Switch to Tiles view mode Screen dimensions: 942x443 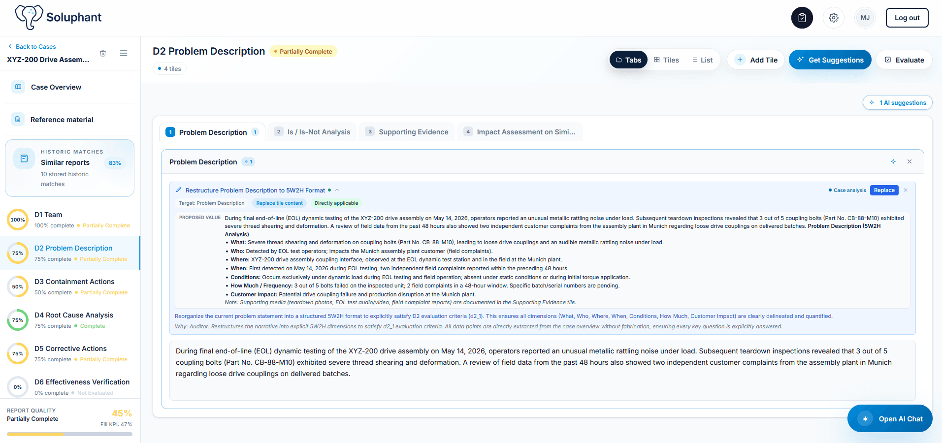[x=666, y=60]
